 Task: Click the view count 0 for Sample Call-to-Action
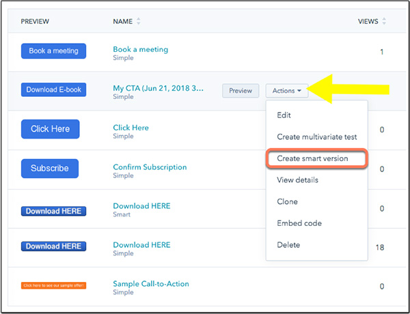click(382, 287)
